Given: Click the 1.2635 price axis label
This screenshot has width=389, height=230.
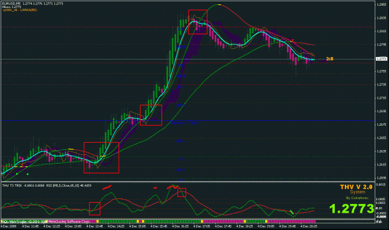Looking at the screenshot, I should click(x=382, y=151).
